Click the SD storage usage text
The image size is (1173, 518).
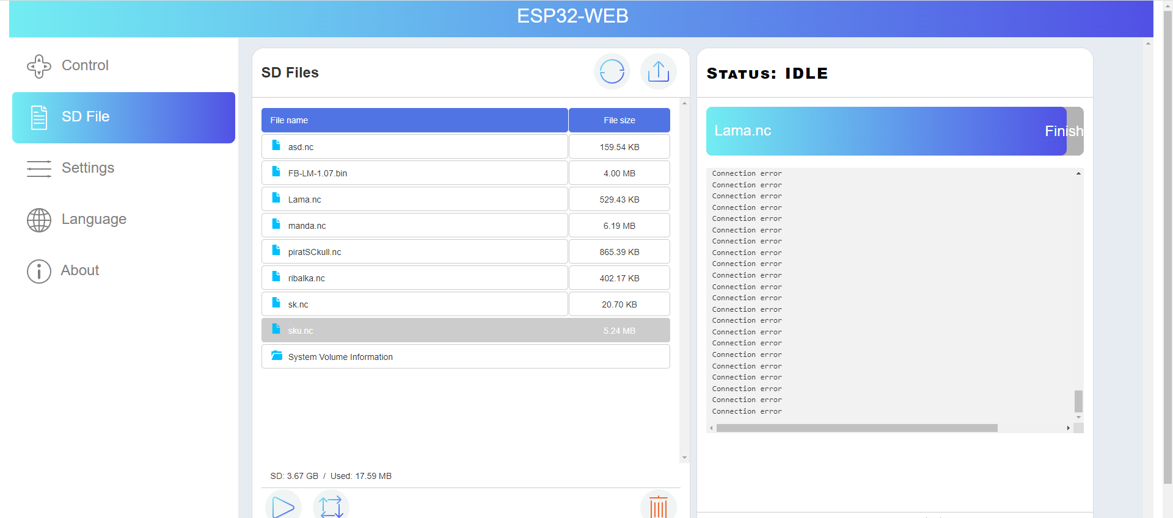[331, 476]
